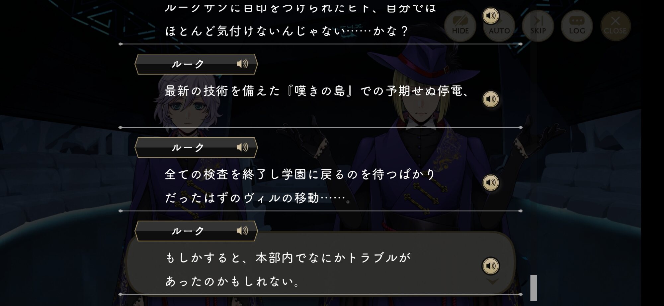The height and width of the screenshot is (306, 664).
Task: Click the log scrollbar thumb
Action: [x=534, y=287]
